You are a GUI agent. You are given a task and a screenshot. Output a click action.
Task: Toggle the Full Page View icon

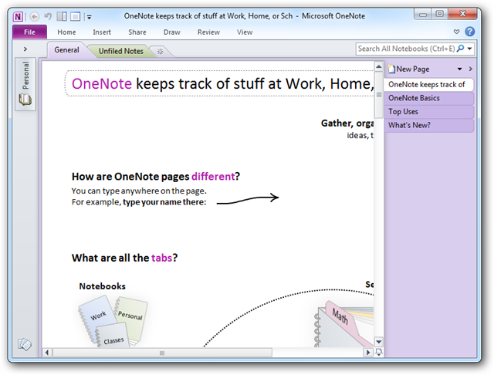[76, 16]
